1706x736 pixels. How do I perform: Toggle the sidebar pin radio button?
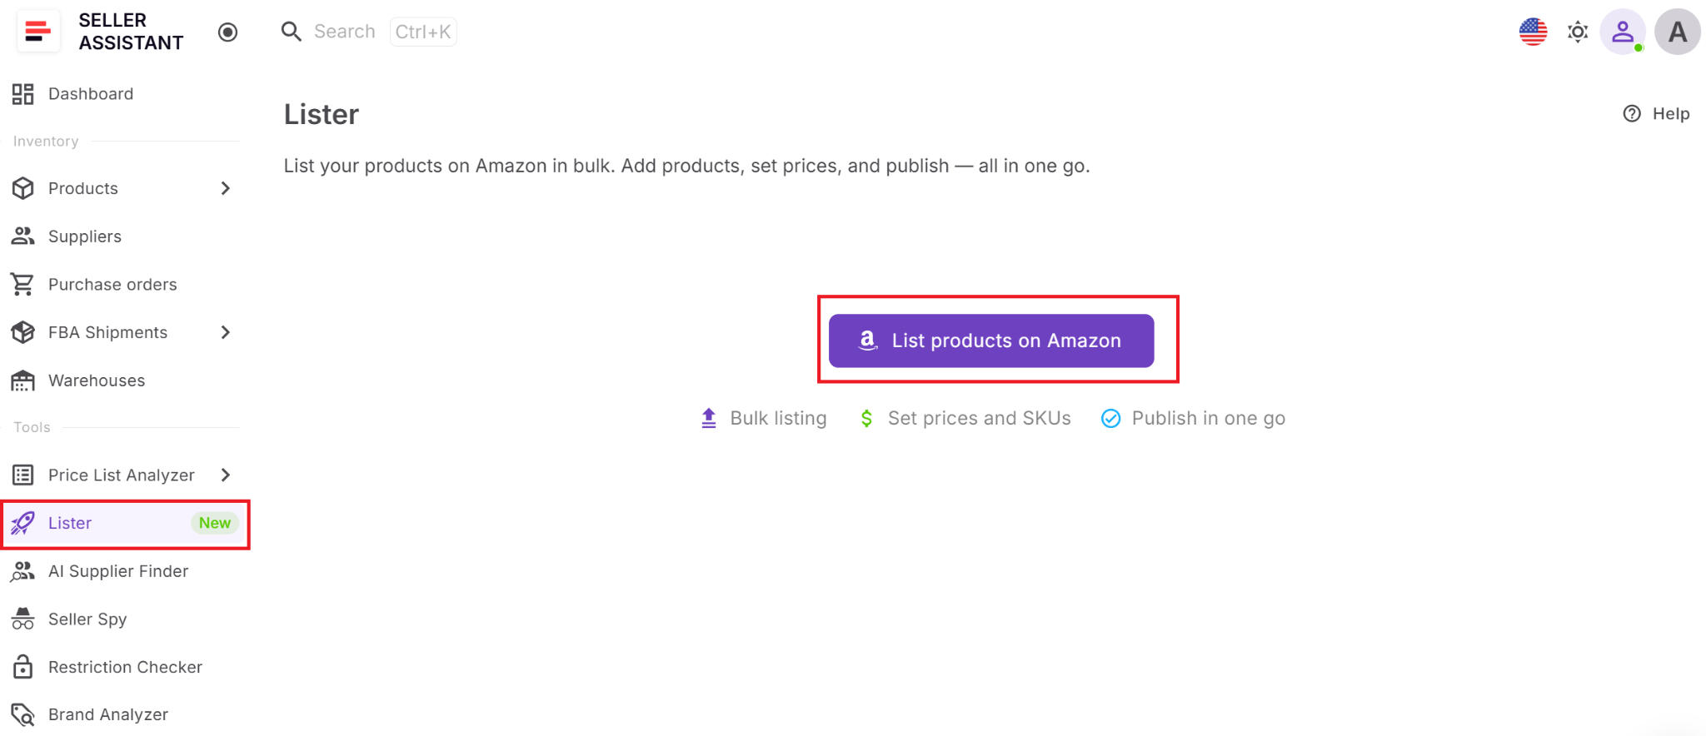pos(227,32)
